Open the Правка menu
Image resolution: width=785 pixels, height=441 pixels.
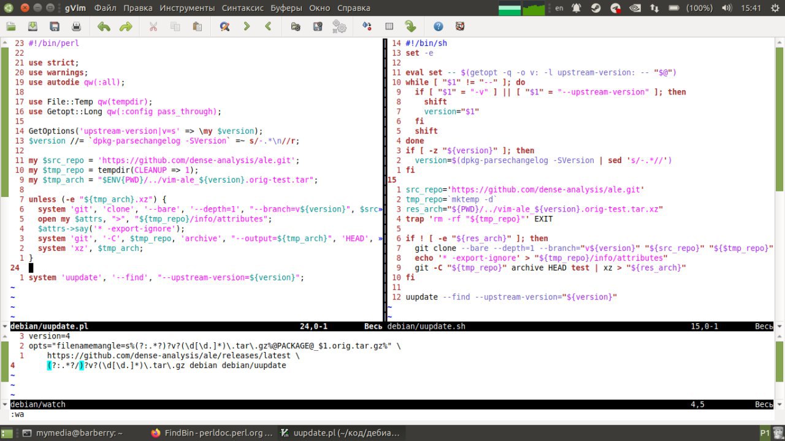[x=138, y=8]
